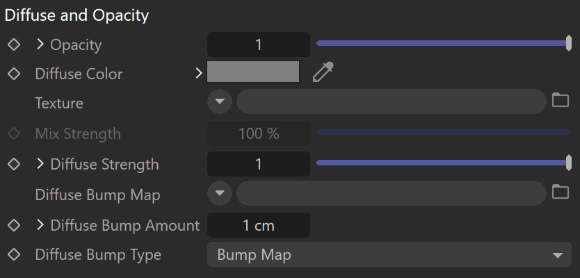Toggle keyframe diamond for Diffuse Strength
580x278 pixels.
(x=14, y=164)
